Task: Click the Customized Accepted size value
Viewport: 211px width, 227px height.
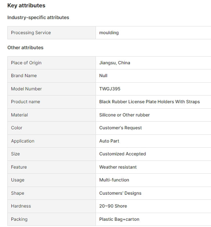Action: 122,154
